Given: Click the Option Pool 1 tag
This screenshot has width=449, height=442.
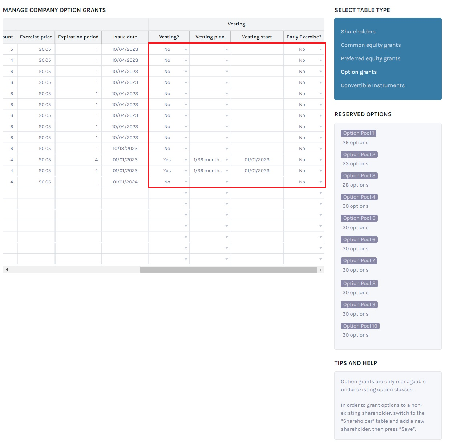Looking at the screenshot, I should [359, 133].
